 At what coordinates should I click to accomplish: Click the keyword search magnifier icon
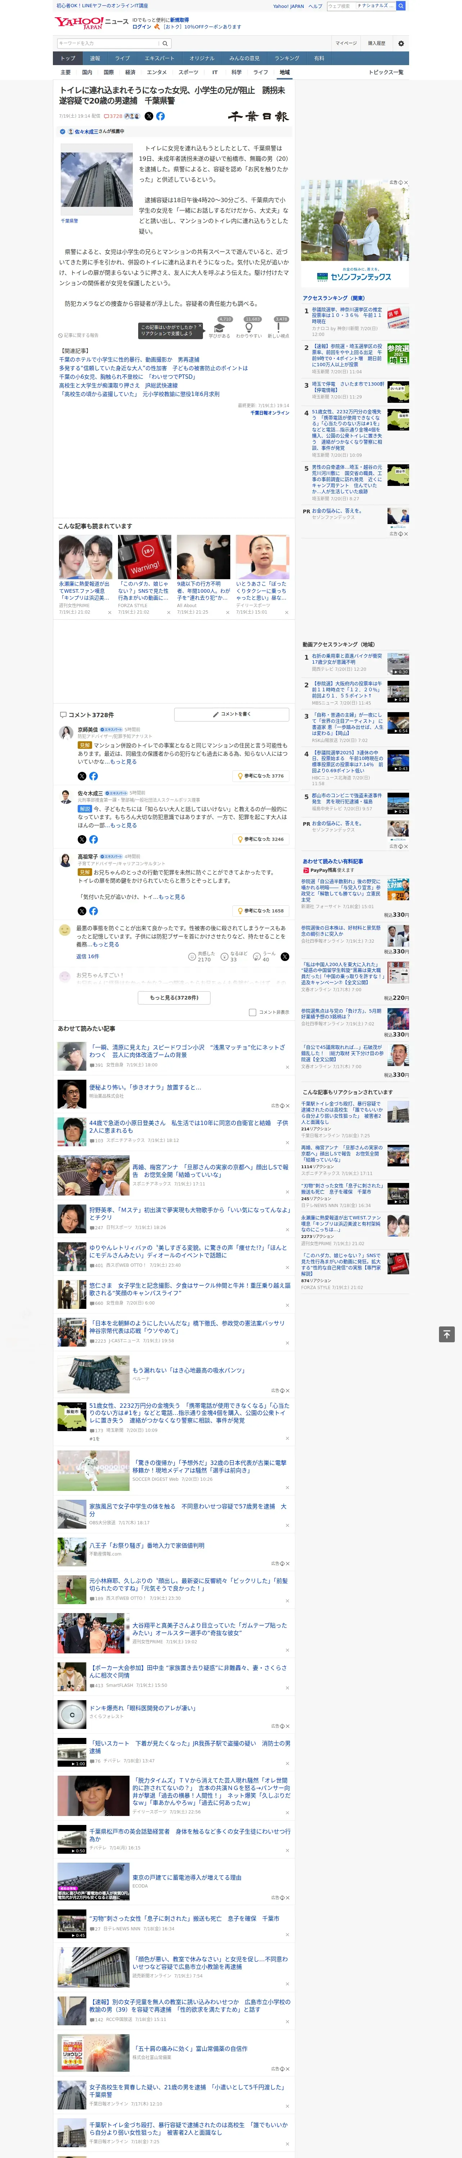click(165, 44)
